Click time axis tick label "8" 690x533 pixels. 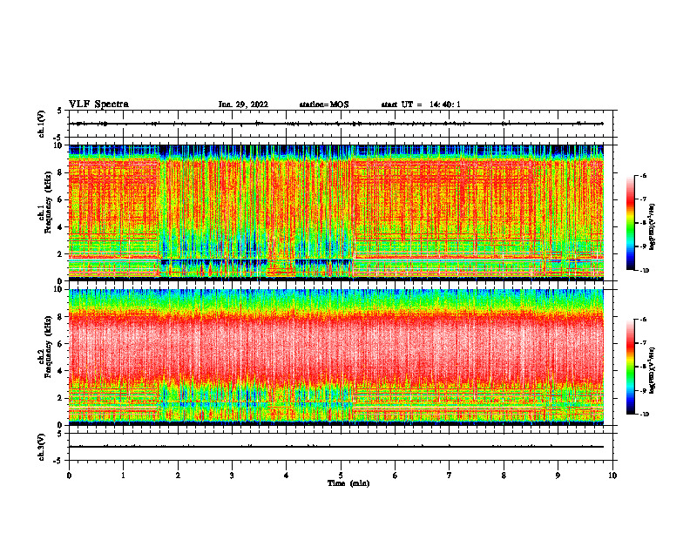click(x=504, y=476)
